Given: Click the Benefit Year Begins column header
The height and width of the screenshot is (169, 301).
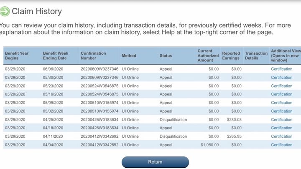Looking at the screenshot, I should [17, 55].
